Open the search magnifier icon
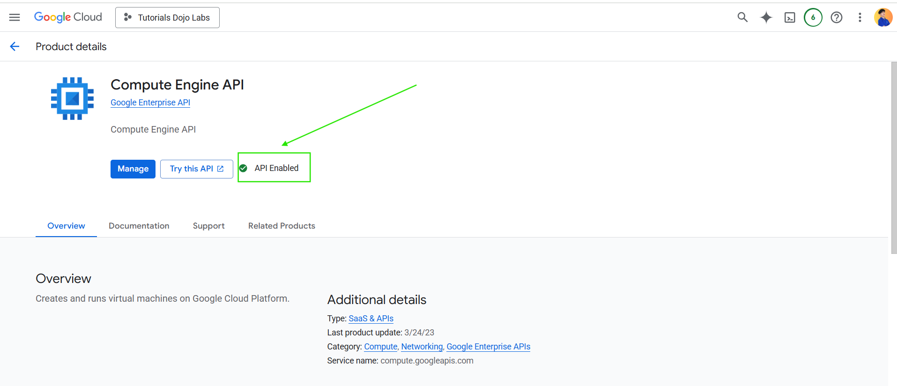897x386 pixels. pos(742,17)
